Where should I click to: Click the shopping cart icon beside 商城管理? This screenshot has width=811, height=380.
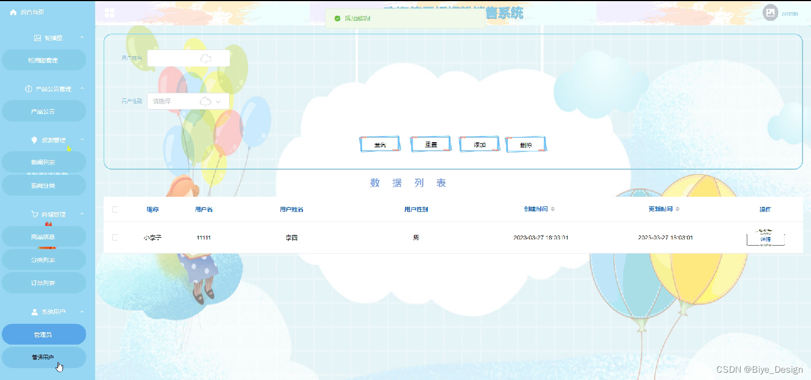tap(34, 214)
